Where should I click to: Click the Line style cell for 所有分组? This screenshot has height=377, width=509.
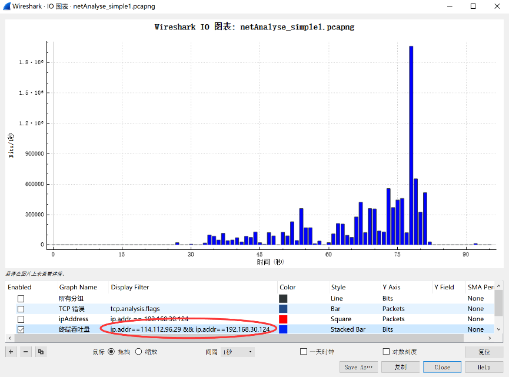coord(337,299)
